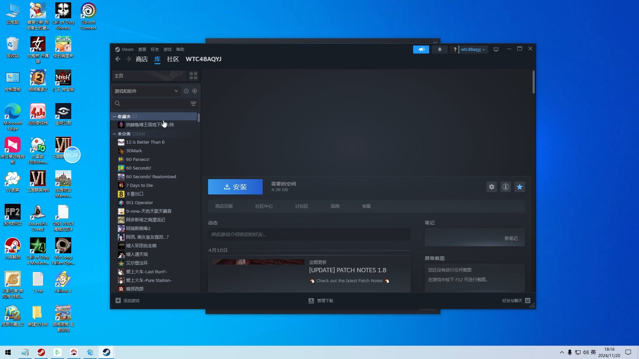Open the 商店页面 link
The height and width of the screenshot is (359, 639).
tap(224, 206)
